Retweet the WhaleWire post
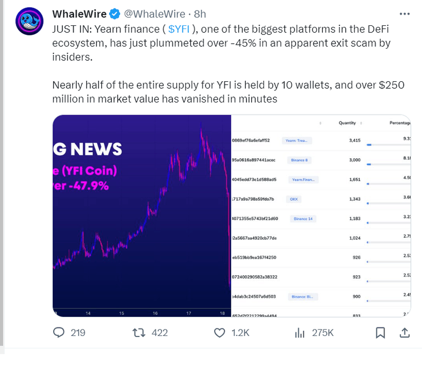The height and width of the screenshot is (366, 422). point(139,333)
